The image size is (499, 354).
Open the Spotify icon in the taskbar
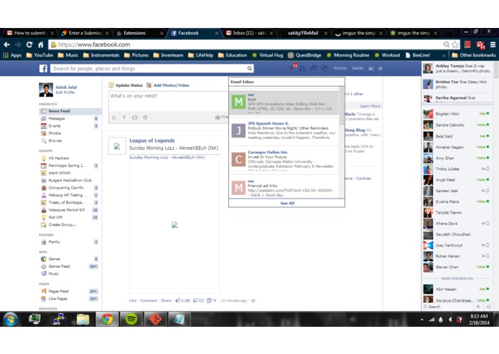coord(131,319)
